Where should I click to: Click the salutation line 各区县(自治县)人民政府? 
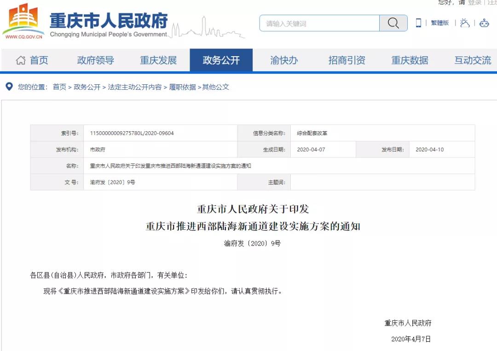(109, 275)
